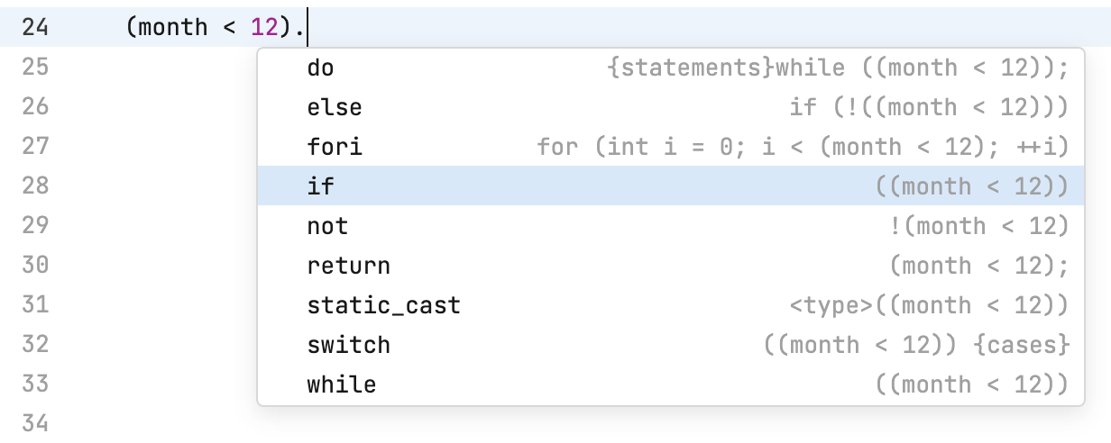Click line number 29 in the gutter

coord(35,225)
